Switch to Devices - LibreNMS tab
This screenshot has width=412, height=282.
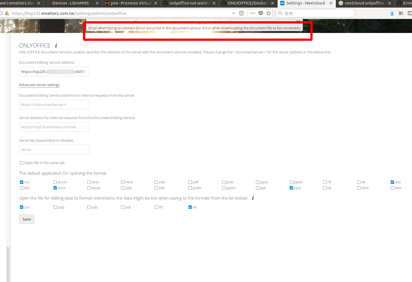pyautogui.click(x=71, y=3)
